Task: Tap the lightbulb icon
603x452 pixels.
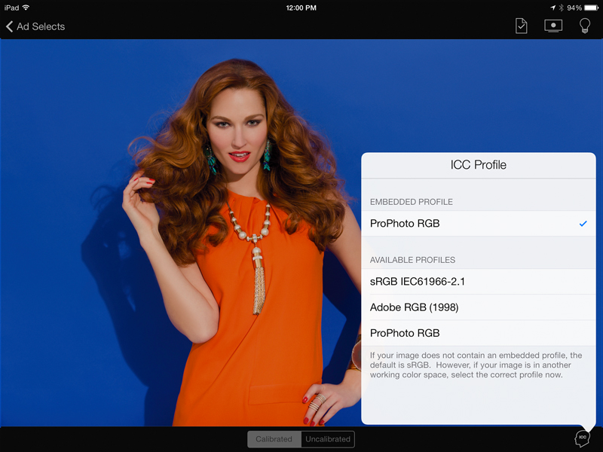Action: pyautogui.click(x=585, y=26)
